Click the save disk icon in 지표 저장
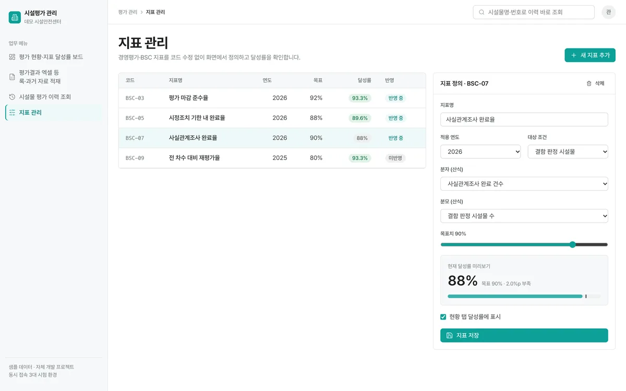Viewport: 626px width, 391px height. click(x=450, y=335)
